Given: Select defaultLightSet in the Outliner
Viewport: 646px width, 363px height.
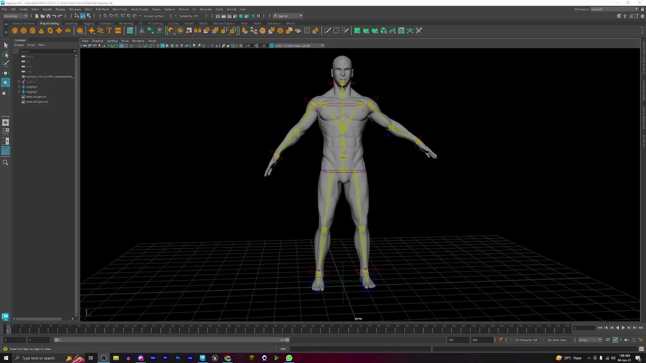Looking at the screenshot, I should (x=35, y=97).
